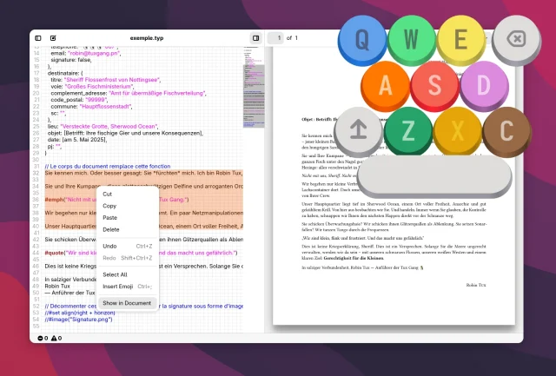Click the warnings triangle icon in status bar
556x376 pixels.
click(54, 337)
